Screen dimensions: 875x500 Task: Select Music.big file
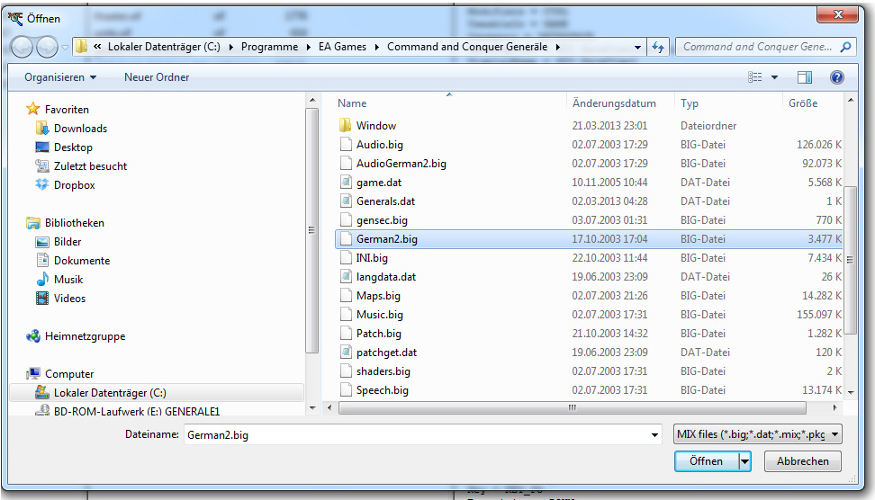380,315
